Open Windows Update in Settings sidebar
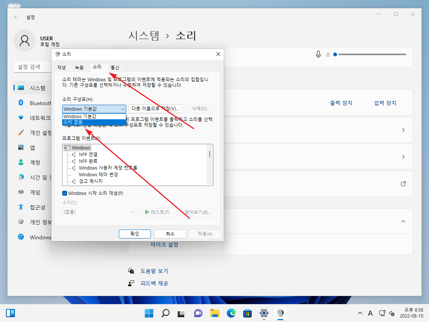The width and height of the screenshot is (429, 322). click(33, 237)
